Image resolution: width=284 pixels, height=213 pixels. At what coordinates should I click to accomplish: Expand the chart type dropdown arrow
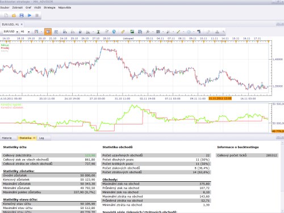click(x=41, y=32)
